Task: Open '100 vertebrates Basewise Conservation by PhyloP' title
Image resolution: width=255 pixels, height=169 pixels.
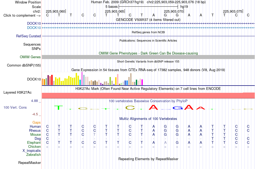Action: tap(148, 101)
